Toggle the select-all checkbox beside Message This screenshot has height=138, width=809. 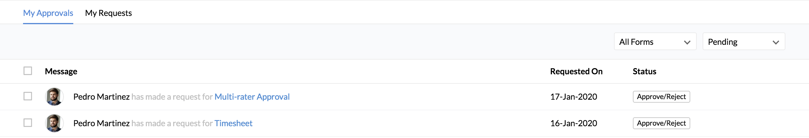(x=28, y=71)
